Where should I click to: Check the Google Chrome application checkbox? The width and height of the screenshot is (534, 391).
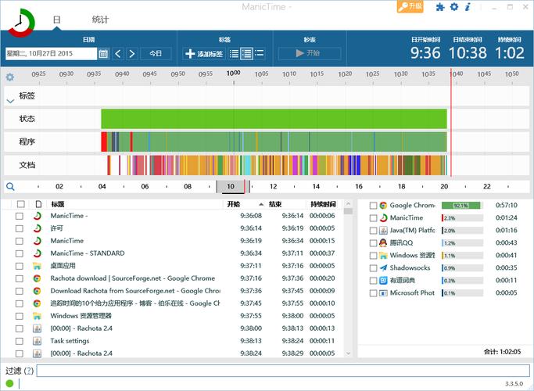(x=373, y=206)
